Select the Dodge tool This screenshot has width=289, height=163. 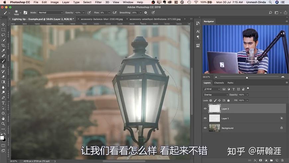[3, 92]
